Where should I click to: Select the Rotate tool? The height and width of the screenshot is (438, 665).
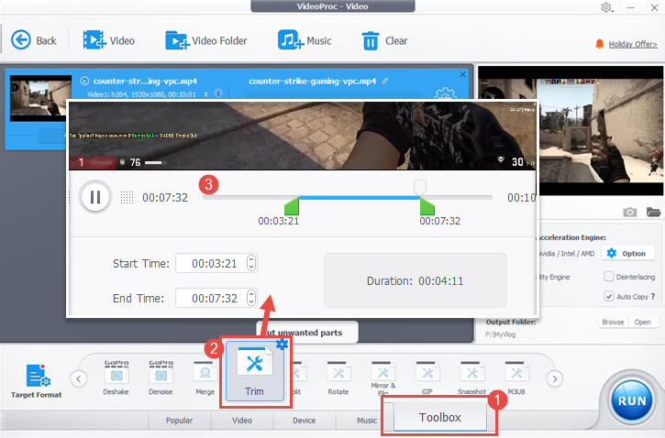[338, 378]
